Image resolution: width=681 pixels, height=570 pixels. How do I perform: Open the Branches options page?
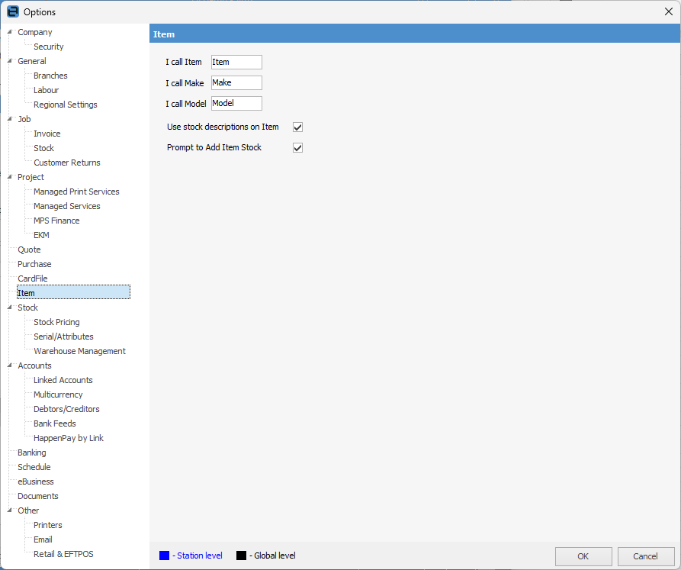click(50, 76)
